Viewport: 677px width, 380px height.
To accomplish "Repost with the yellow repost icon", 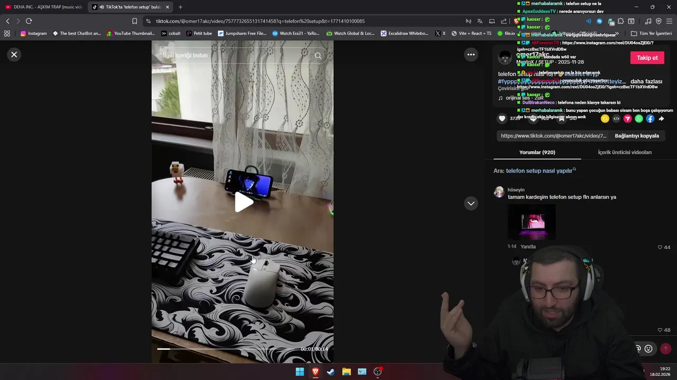I will pyautogui.click(x=605, y=119).
